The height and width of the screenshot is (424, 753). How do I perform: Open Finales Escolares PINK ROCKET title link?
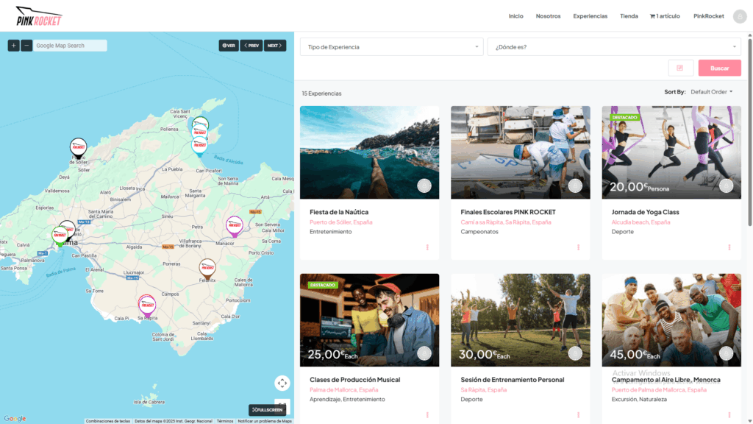tap(508, 212)
